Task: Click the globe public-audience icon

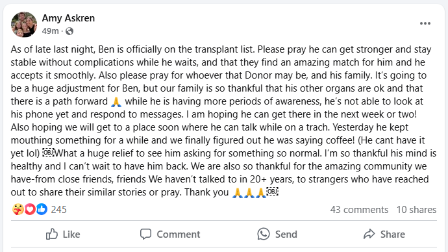Action: coord(69,31)
